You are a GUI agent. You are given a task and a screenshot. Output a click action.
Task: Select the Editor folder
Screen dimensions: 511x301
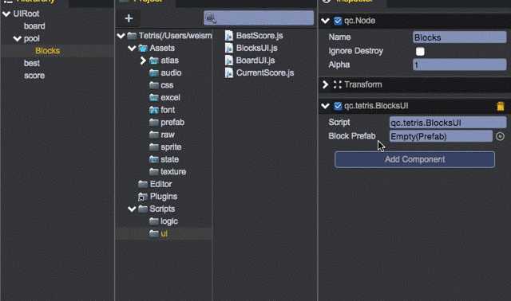(155, 184)
